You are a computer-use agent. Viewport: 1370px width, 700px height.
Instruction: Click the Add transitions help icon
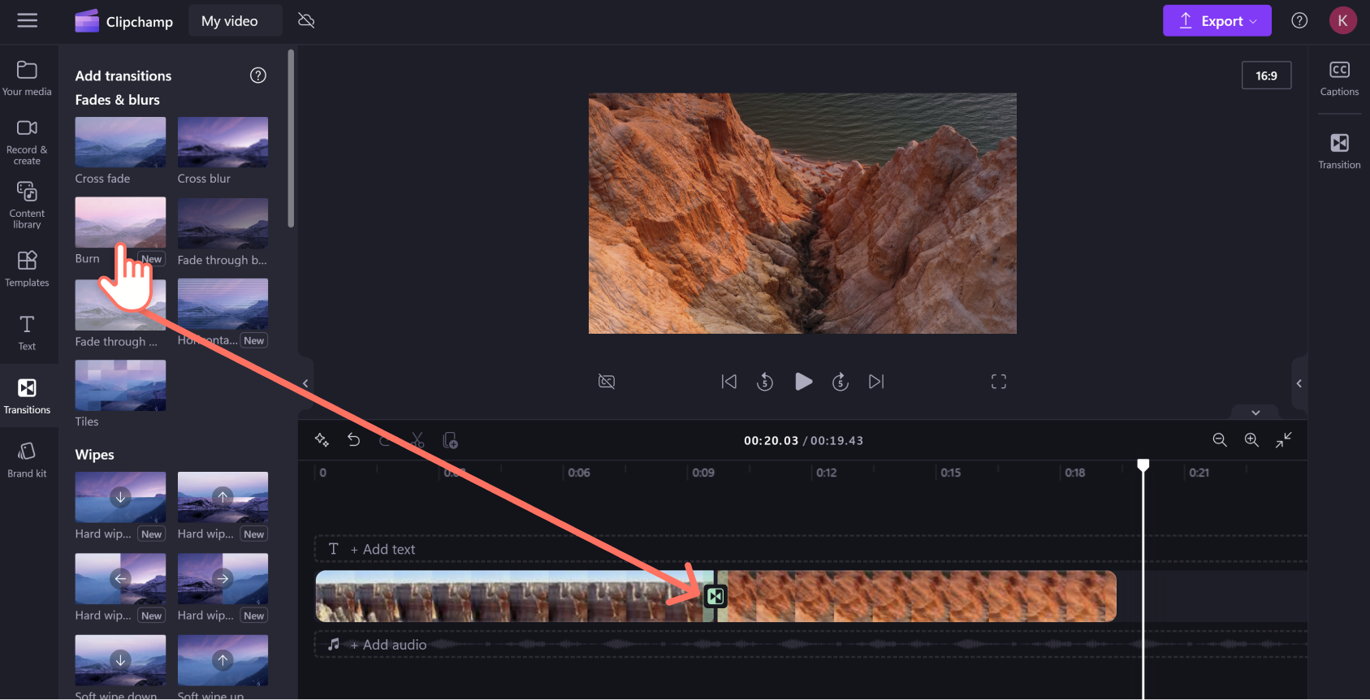click(258, 76)
